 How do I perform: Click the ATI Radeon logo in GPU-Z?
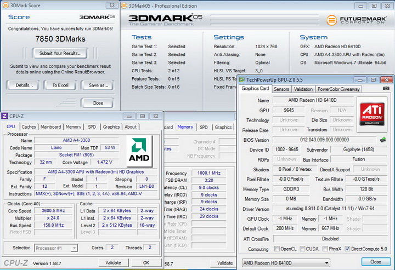(372, 114)
